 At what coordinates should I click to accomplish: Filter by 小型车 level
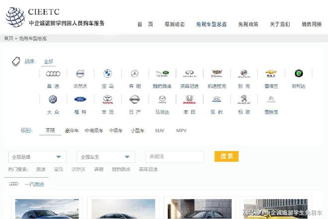pos(138,131)
